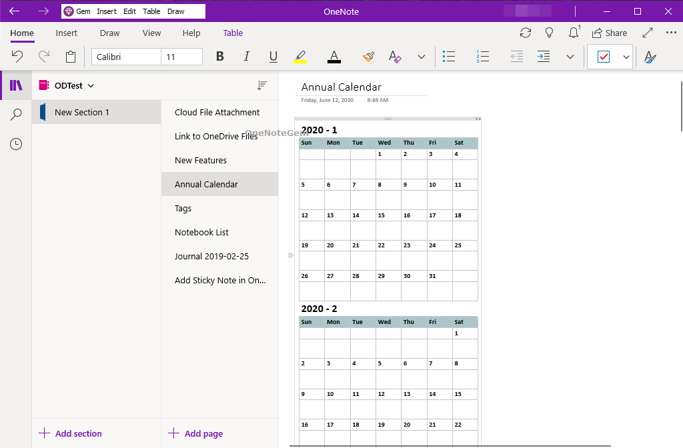Select New Section 1
Image resolution: width=683 pixels, height=448 pixels.
coord(96,112)
